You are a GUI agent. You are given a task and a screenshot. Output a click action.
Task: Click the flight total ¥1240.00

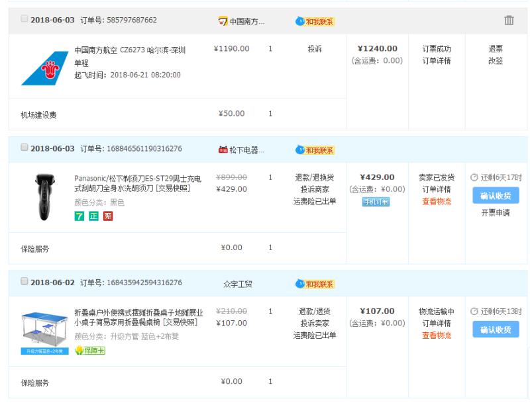pos(377,48)
